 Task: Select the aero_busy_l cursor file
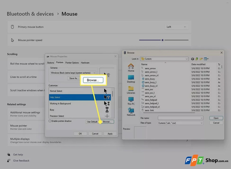point(150,82)
